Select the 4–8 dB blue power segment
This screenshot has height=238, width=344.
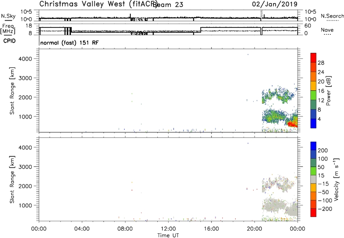point(313,114)
